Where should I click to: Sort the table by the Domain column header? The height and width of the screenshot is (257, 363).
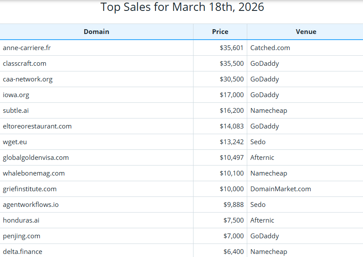pos(97,31)
